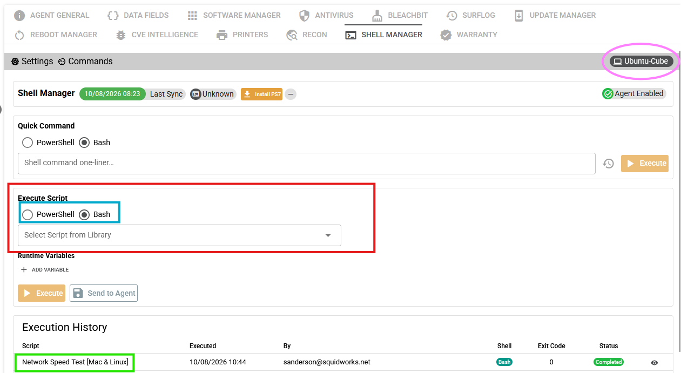Viewport: 681px width, 373px height.
Task: Click the Shell Manager terminal icon
Action: click(350, 35)
